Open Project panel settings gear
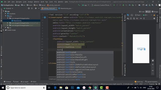 tap(36, 8)
